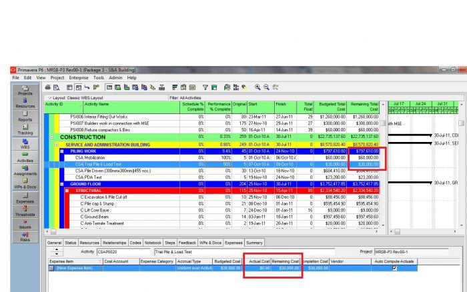This screenshot has height=292, width=467.
Task: Open Expenses in the sidebar
Action: (x=25, y=198)
